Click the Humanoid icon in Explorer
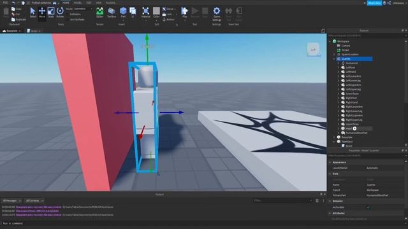The width and height of the screenshot is (408, 229). pyautogui.click(x=343, y=63)
